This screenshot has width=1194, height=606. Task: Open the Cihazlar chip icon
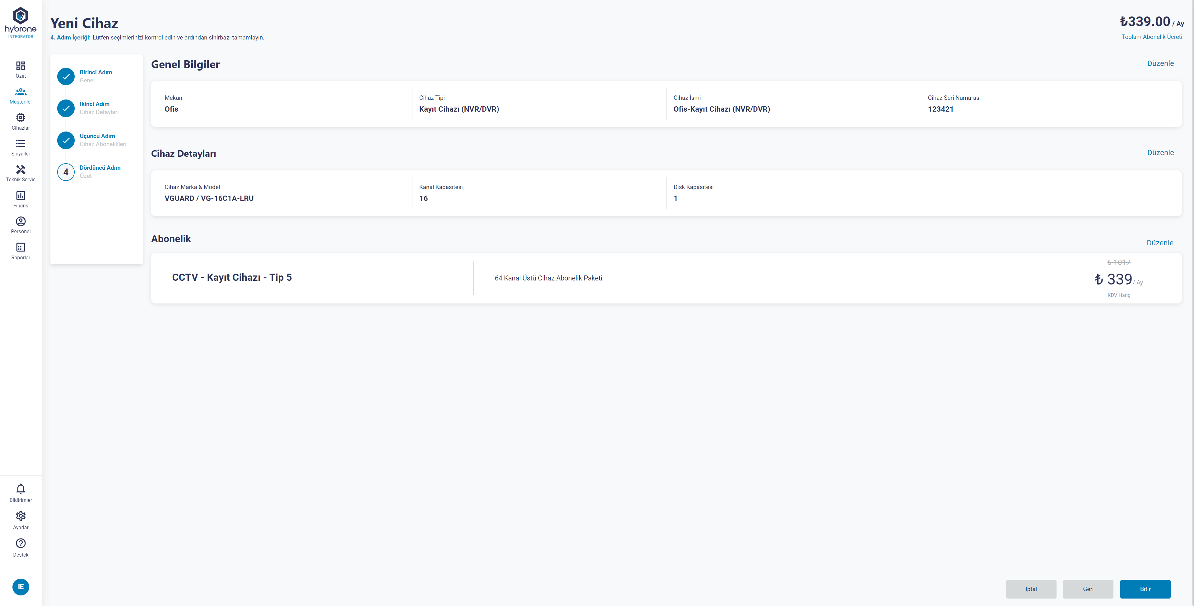pyautogui.click(x=21, y=118)
